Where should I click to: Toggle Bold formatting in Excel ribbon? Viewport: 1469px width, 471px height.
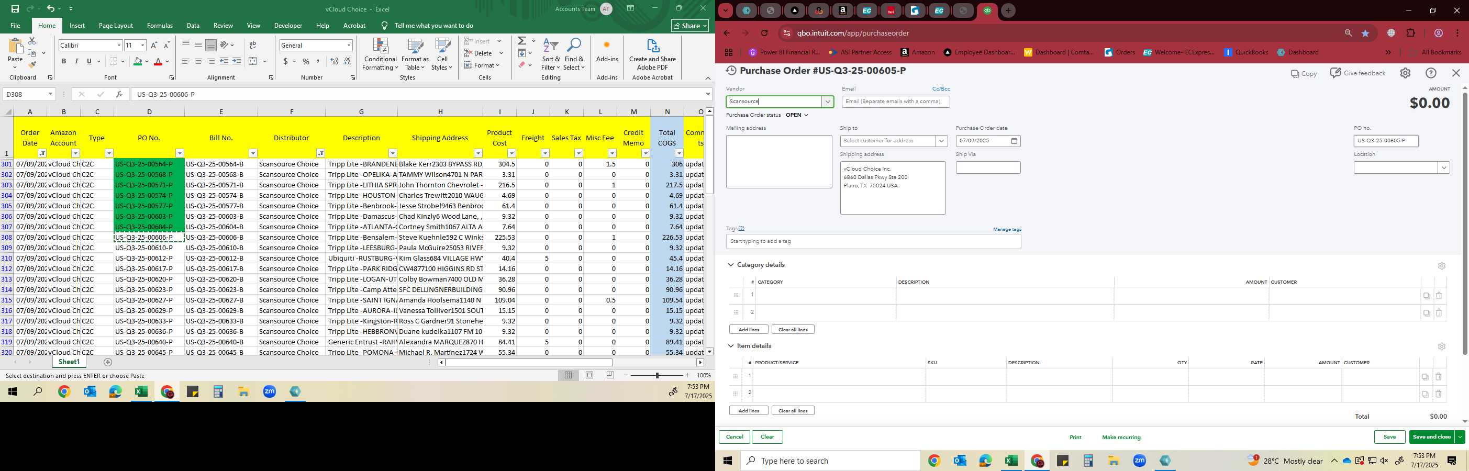tap(64, 61)
